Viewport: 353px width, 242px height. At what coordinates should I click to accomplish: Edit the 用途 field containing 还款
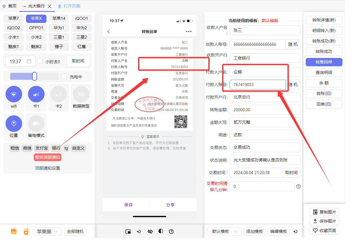tap(265, 135)
